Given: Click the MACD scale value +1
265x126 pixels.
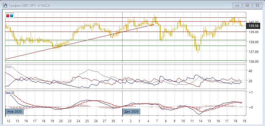Looking at the screenshot, I should click(250, 92).
